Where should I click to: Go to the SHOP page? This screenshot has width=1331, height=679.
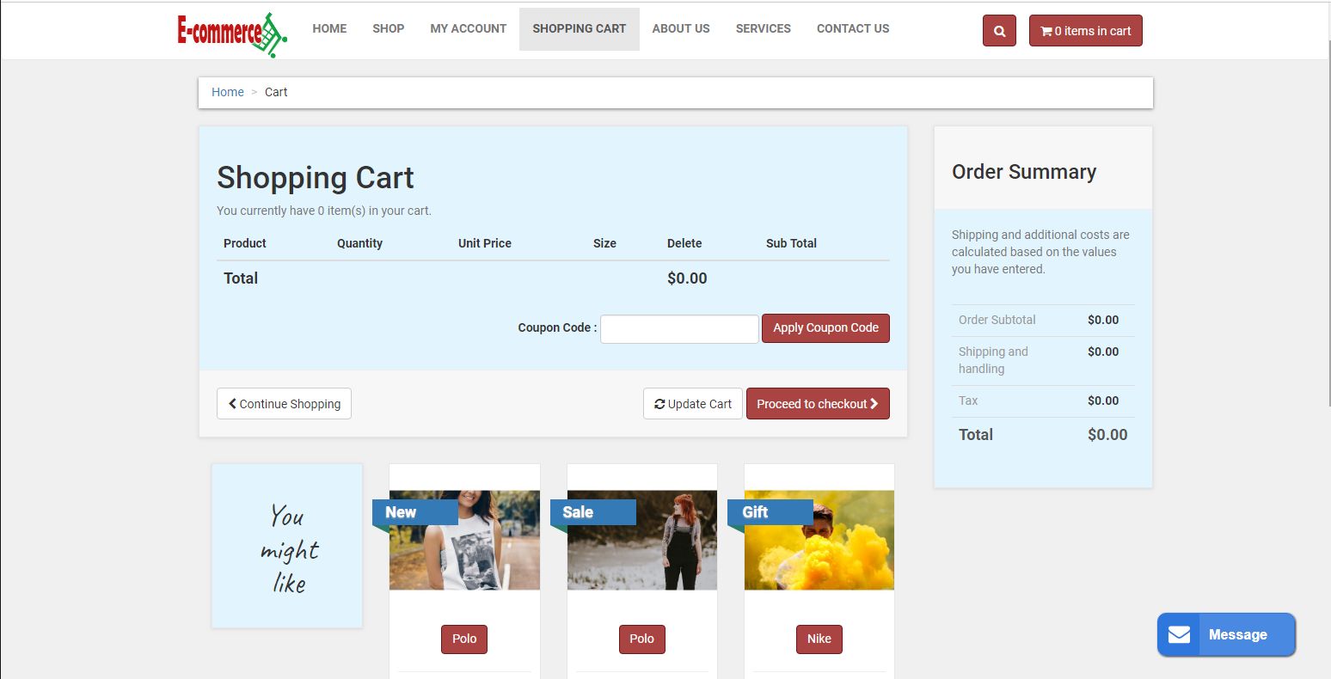point(389,28)
